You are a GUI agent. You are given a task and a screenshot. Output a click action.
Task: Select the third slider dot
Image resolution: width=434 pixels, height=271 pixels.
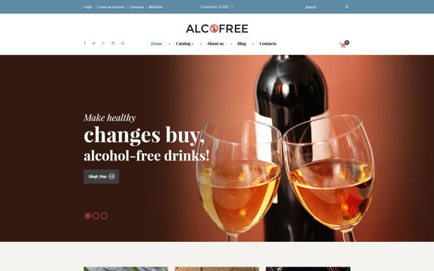[x=104, y=216]
